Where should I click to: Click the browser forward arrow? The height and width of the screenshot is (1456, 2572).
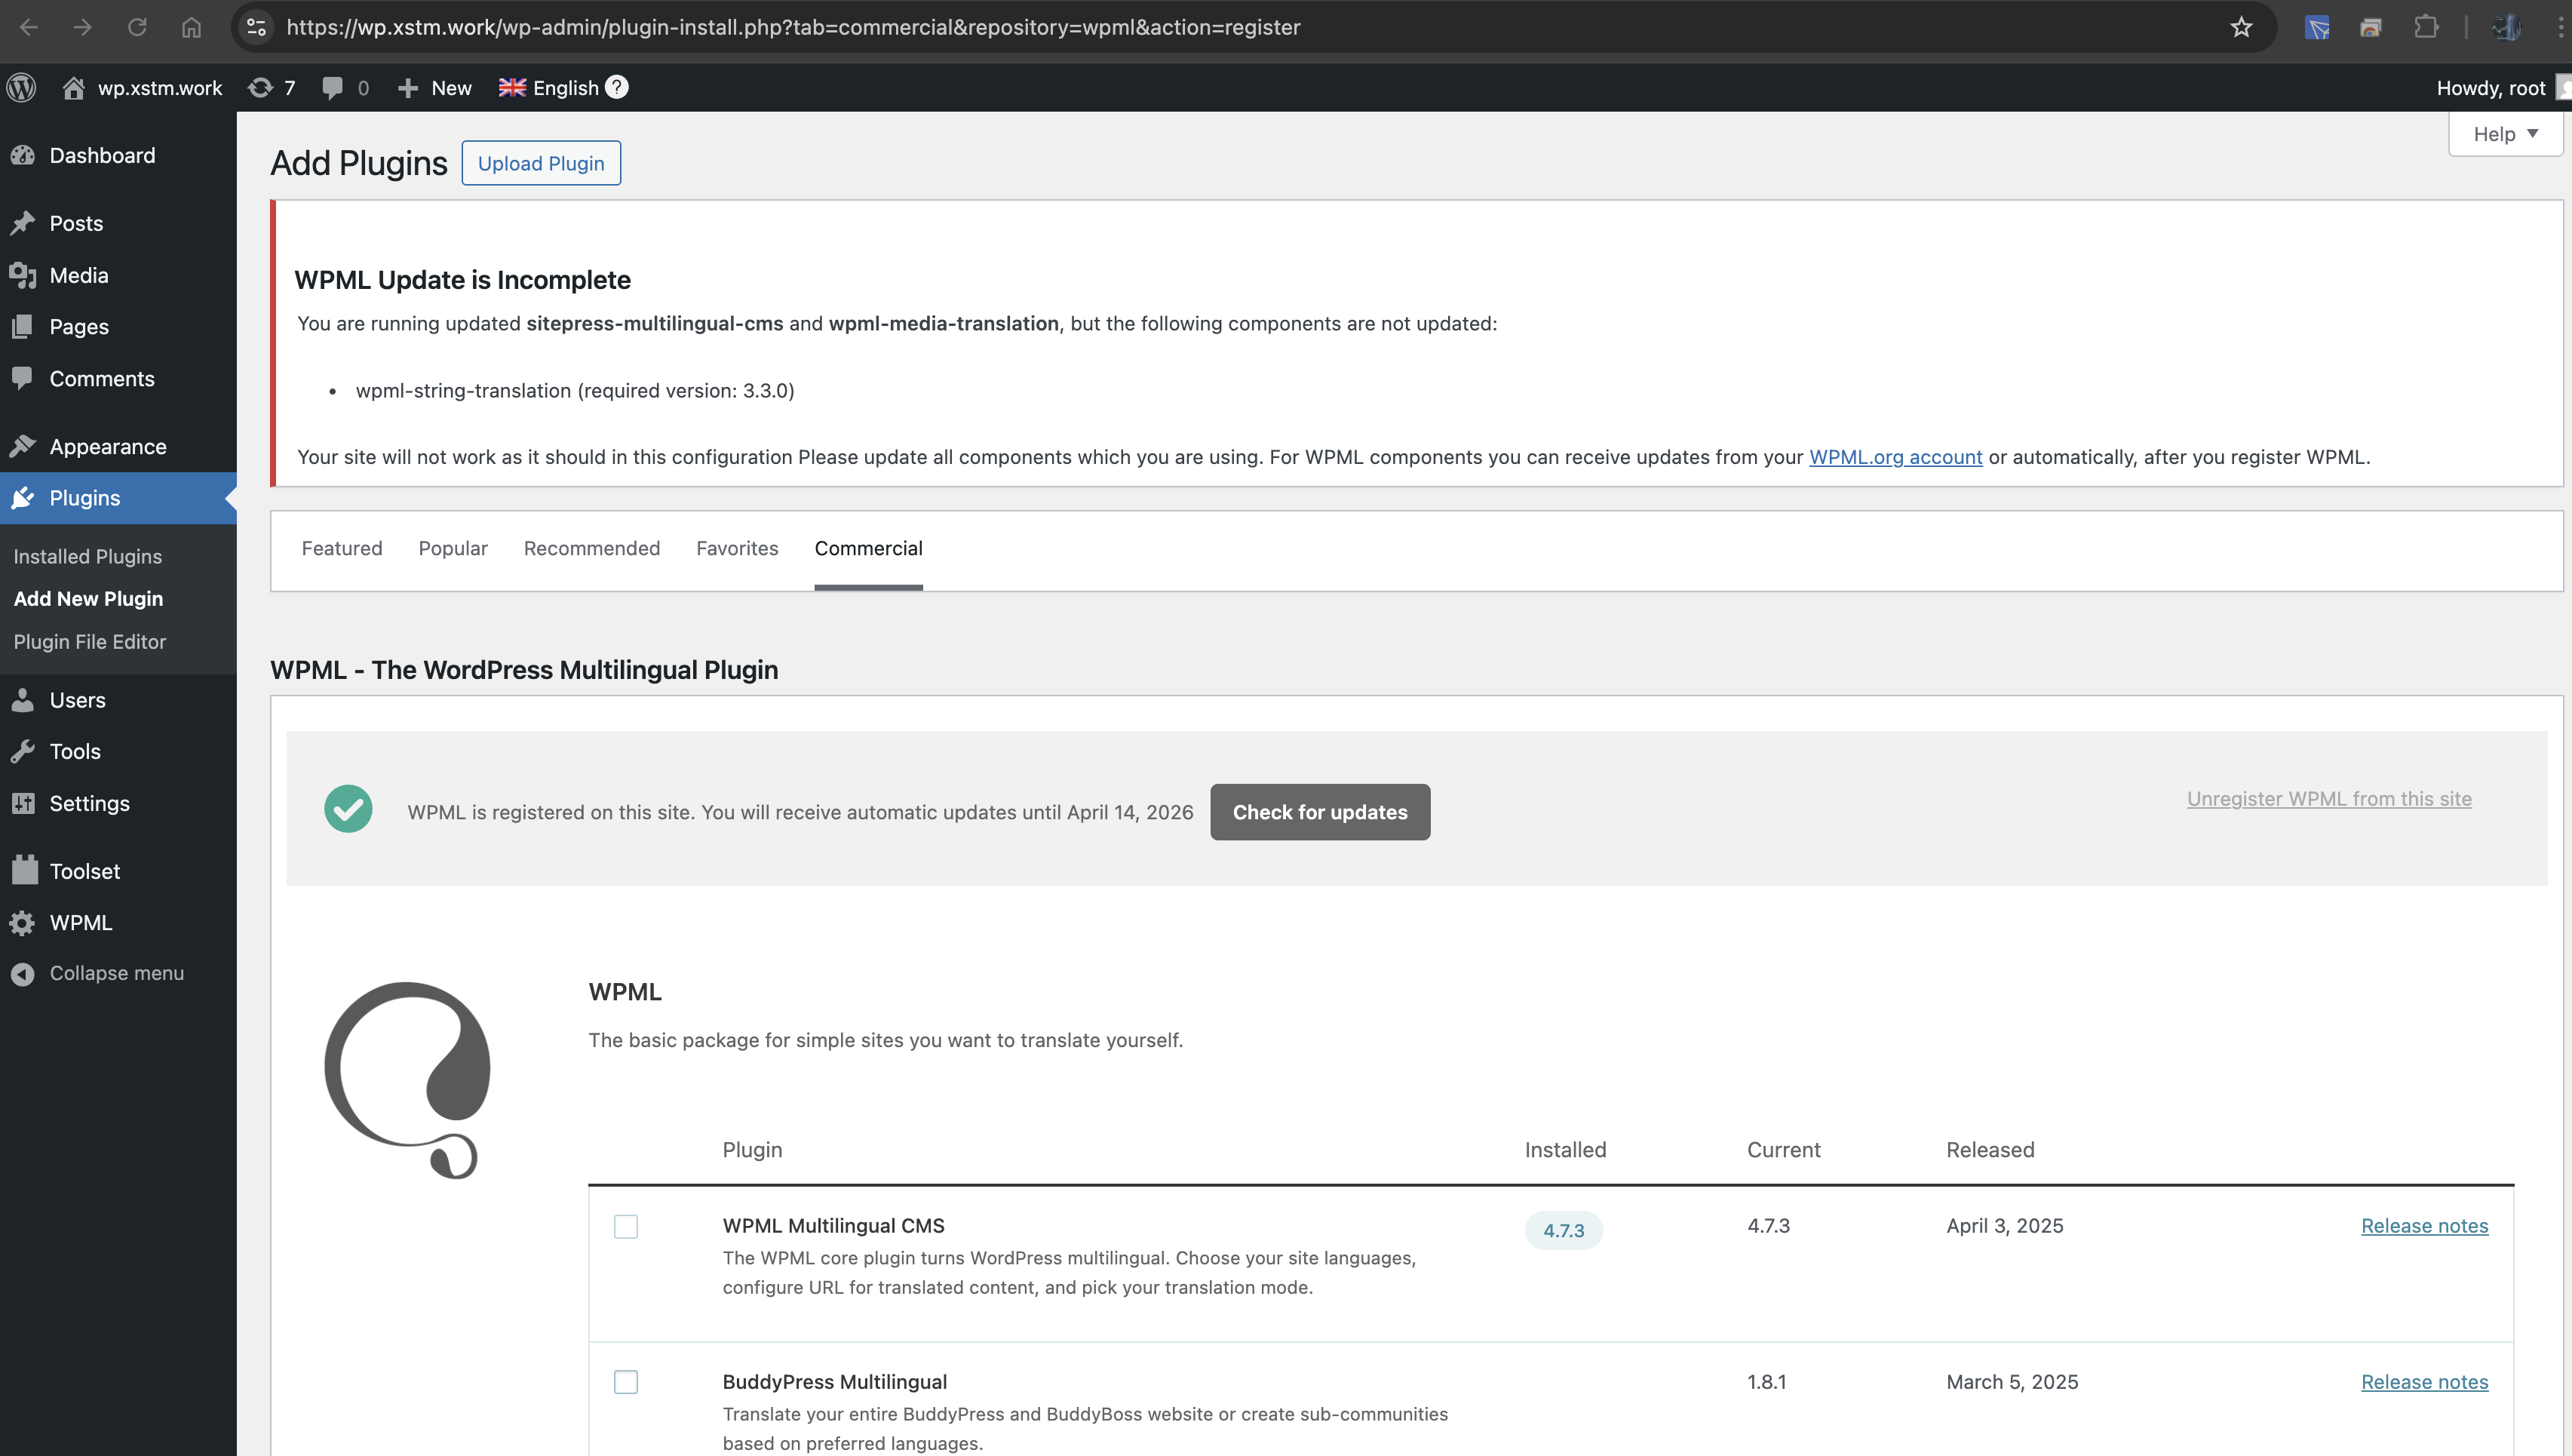[83, 27]
